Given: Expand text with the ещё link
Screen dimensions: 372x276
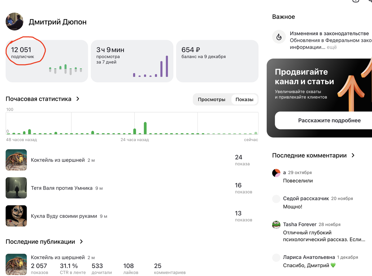Looking at the screenshot, I should tap(332, 47).
